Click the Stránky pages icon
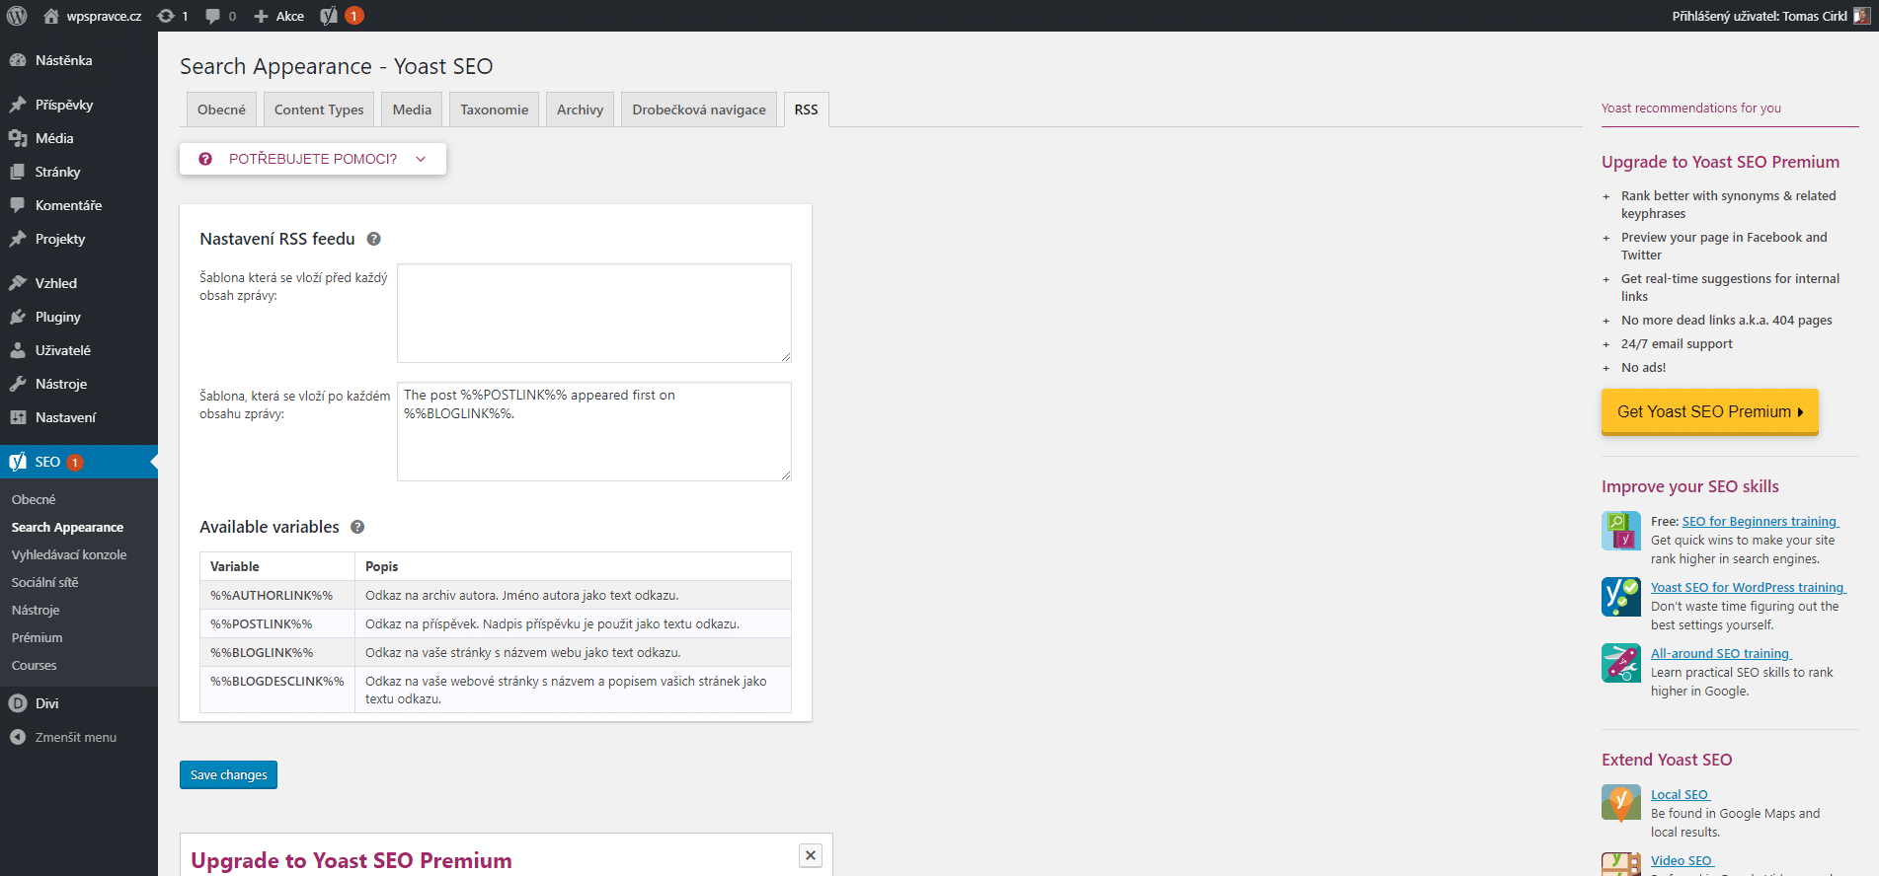This screenshot has height=876, width=1879. [x=18, y=172]
